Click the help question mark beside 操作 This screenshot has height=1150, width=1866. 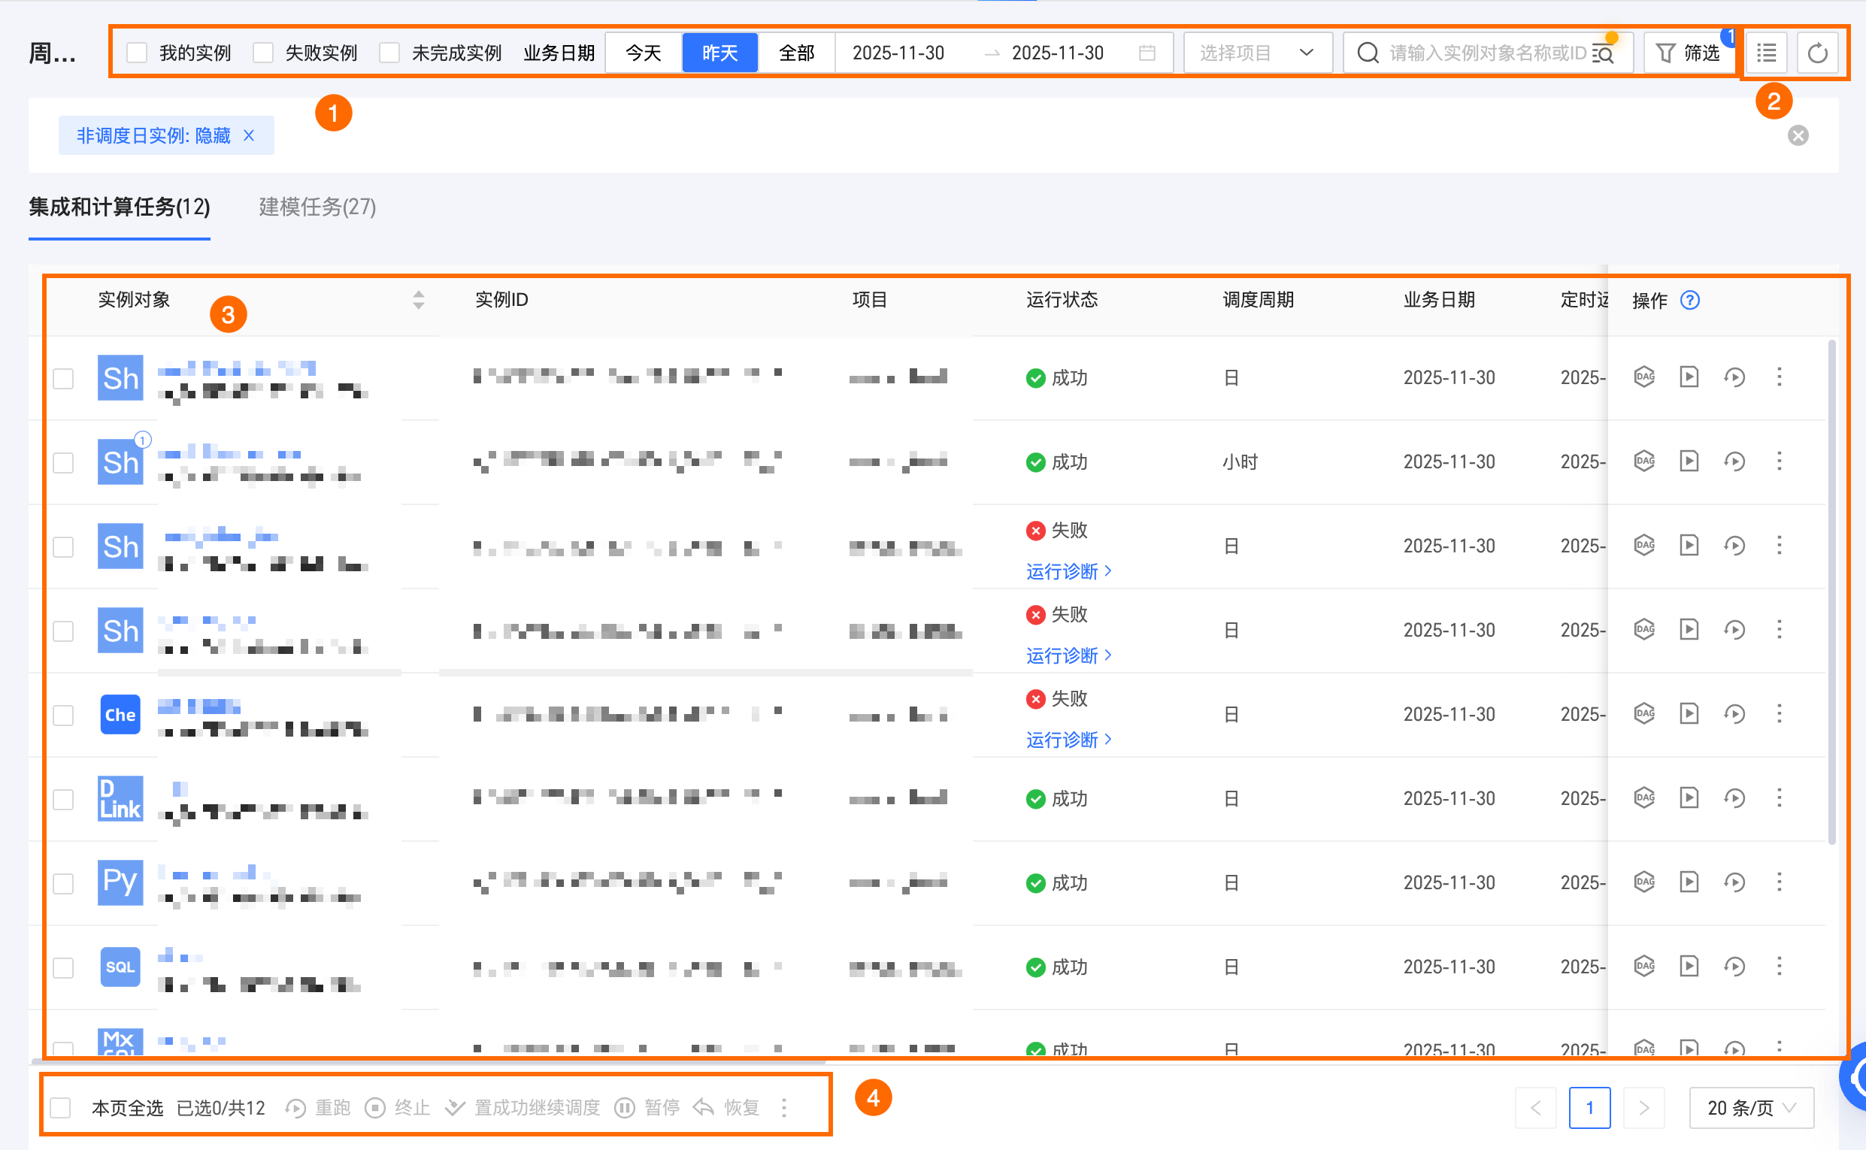click(1689, 301)
